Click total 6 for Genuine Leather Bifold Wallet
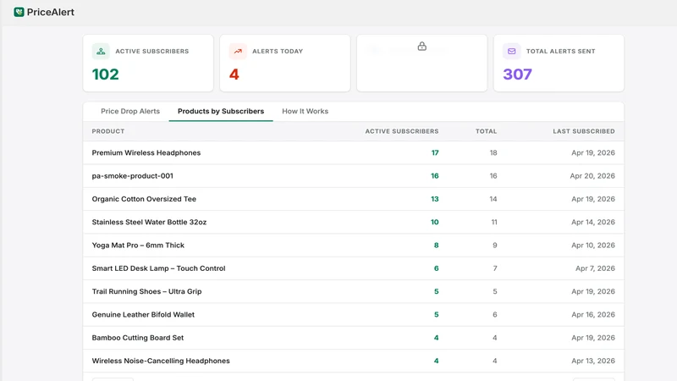 click(495, 314)
